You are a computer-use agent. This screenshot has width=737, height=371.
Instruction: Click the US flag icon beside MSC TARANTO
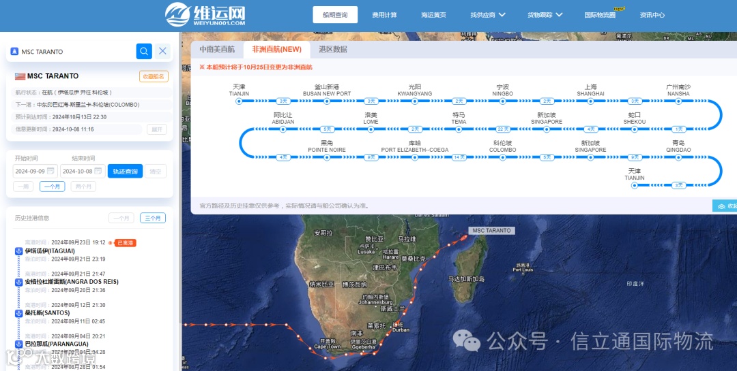coord(20,76)
